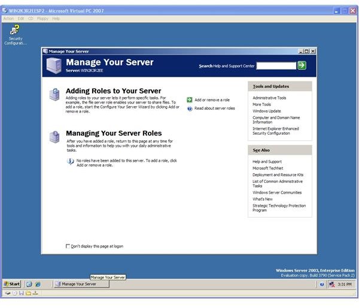Maximize the Manage Your Server window

click(x=306, y=52)
